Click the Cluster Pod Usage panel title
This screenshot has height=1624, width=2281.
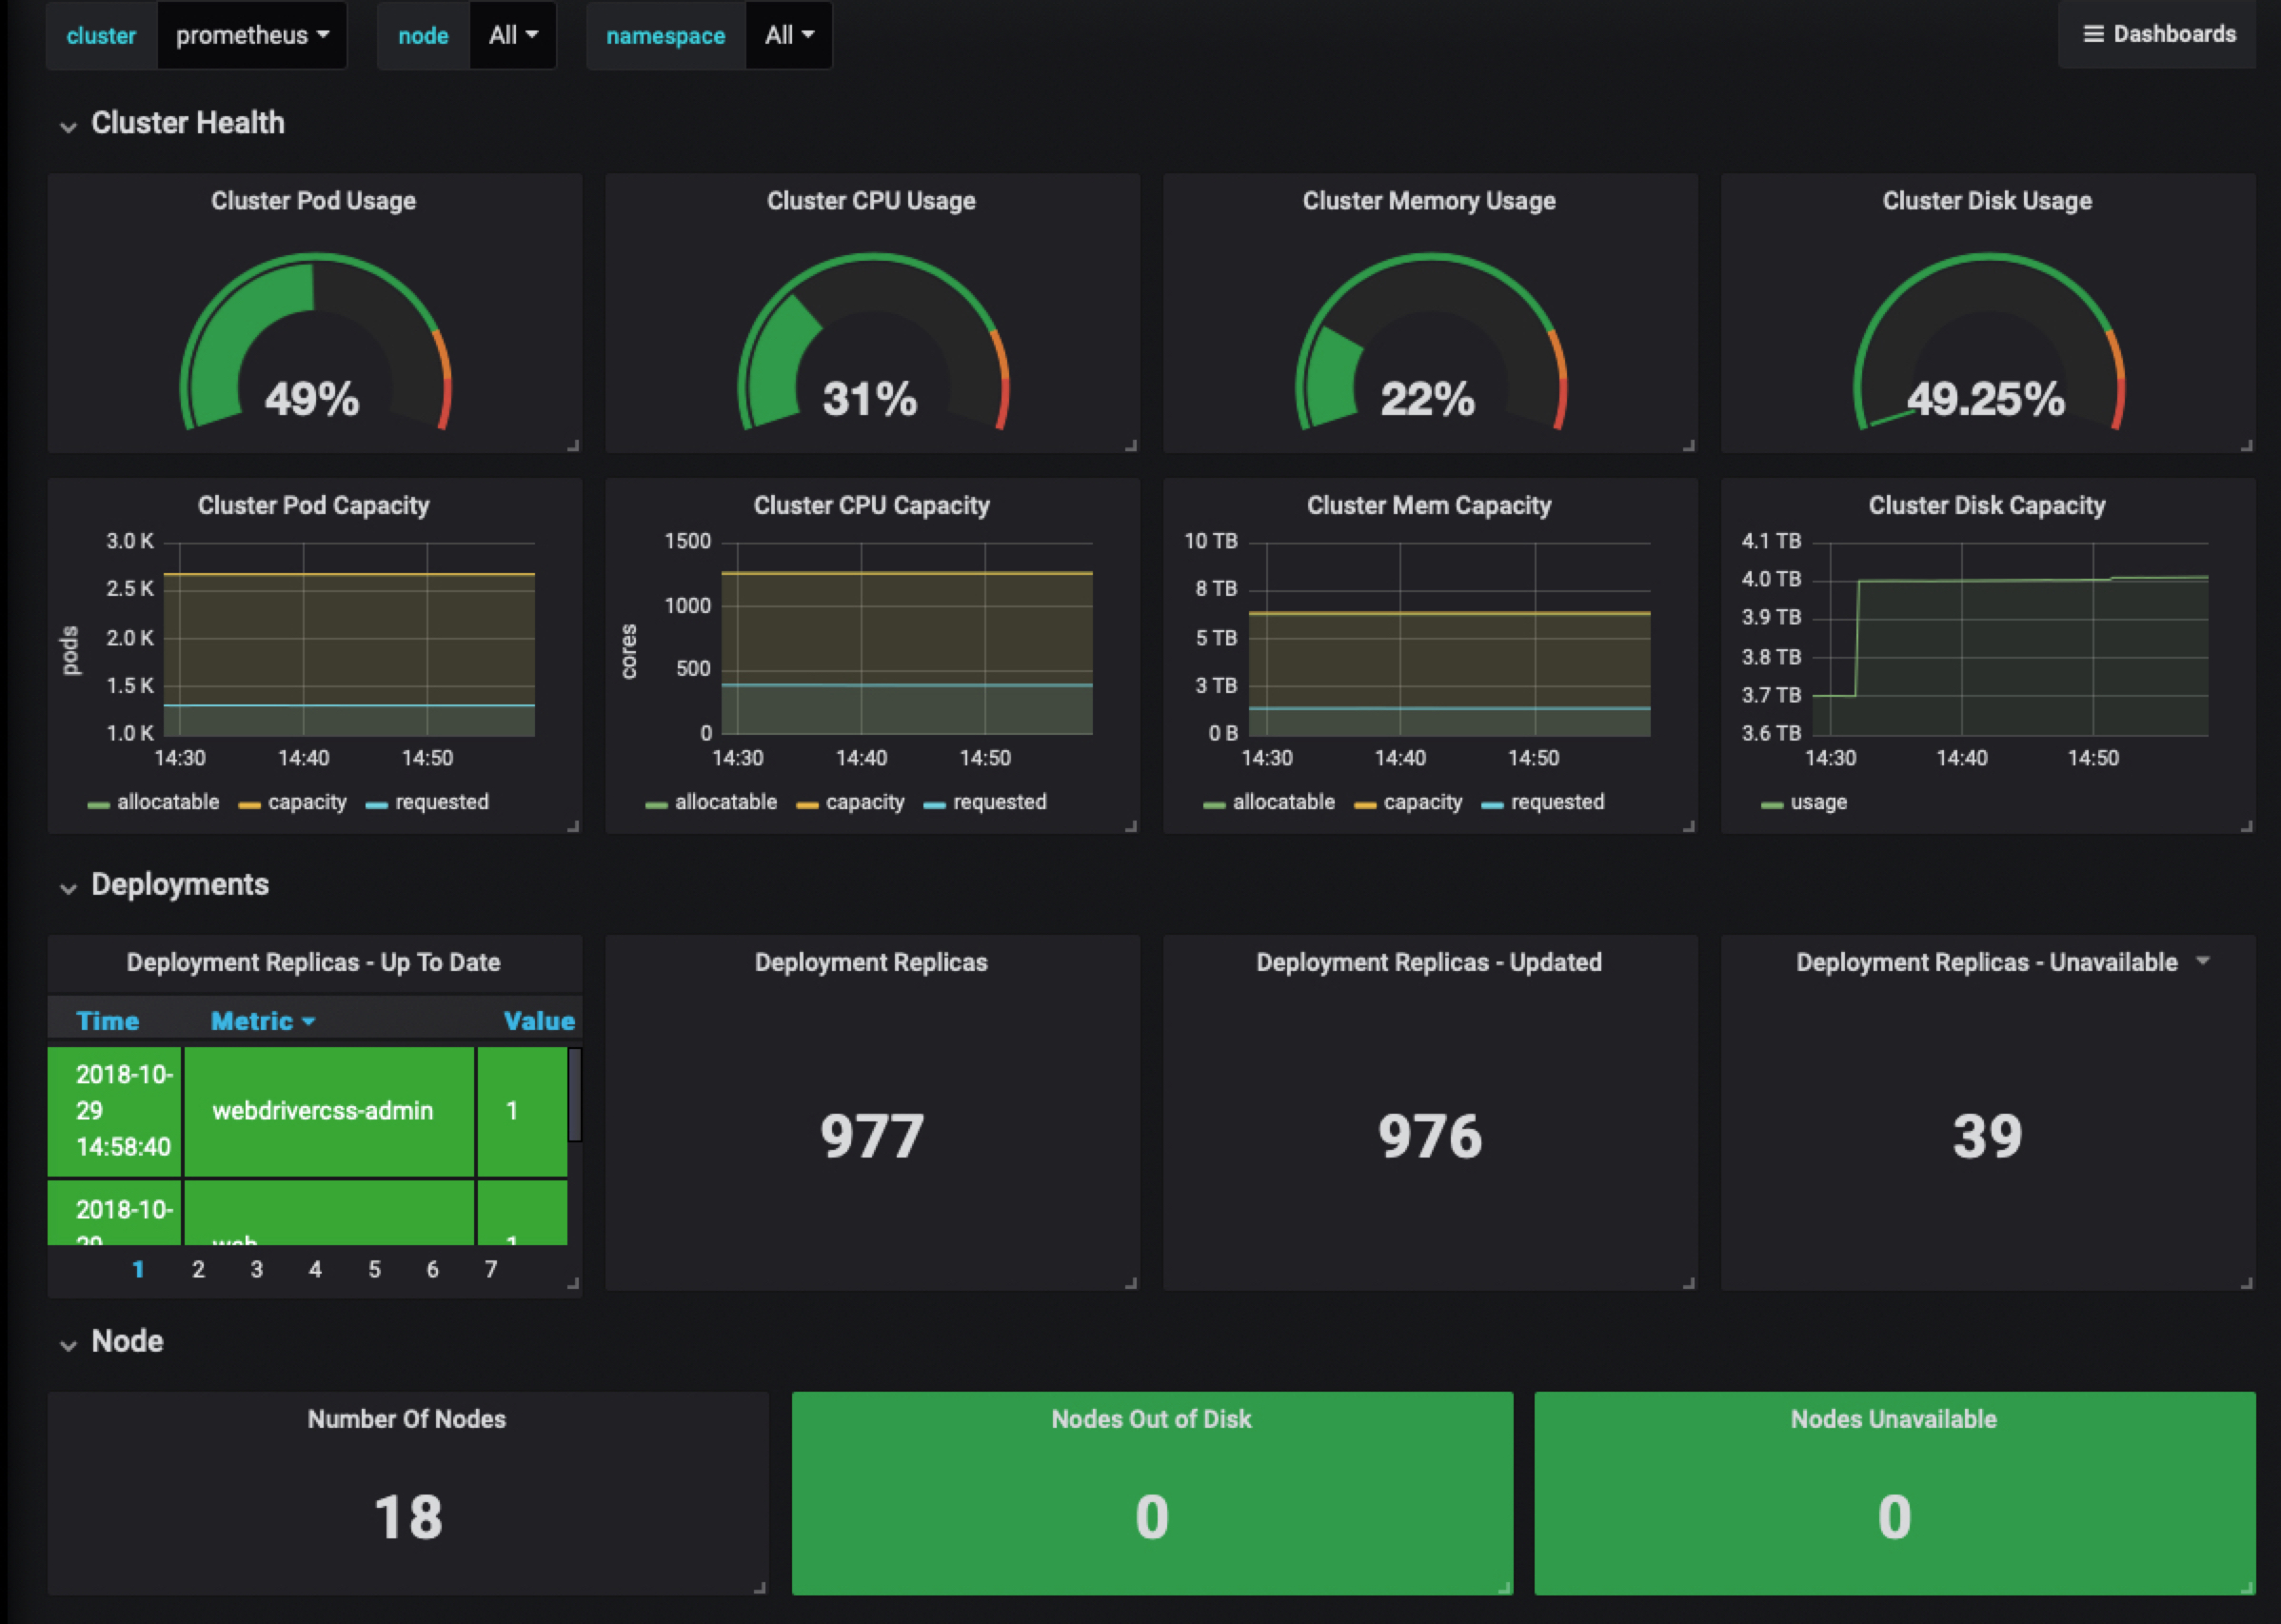click(313, 201)
